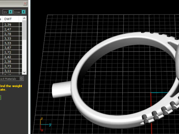Select the 2,42 DWT cell
The height and width of the screenshot is (134, 179).
[11, 57]
